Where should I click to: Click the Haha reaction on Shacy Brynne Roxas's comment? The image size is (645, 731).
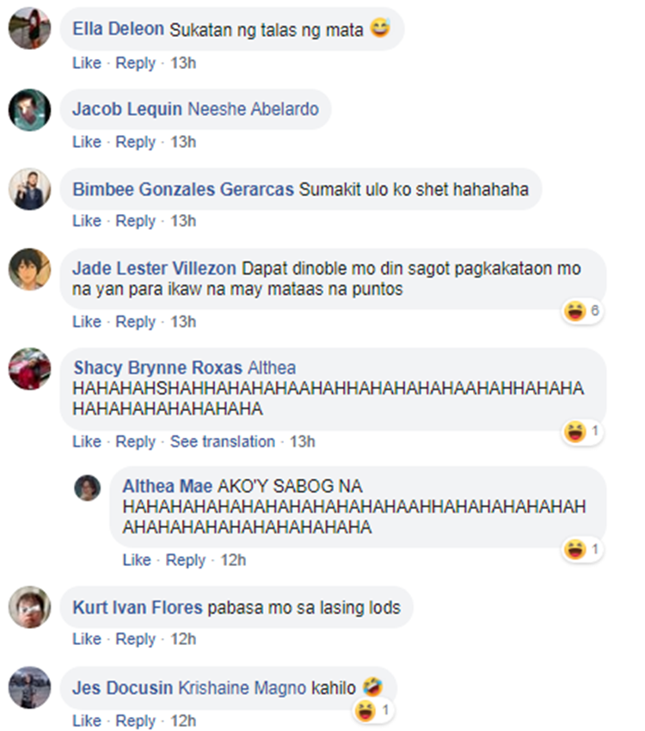coord(582,431)
